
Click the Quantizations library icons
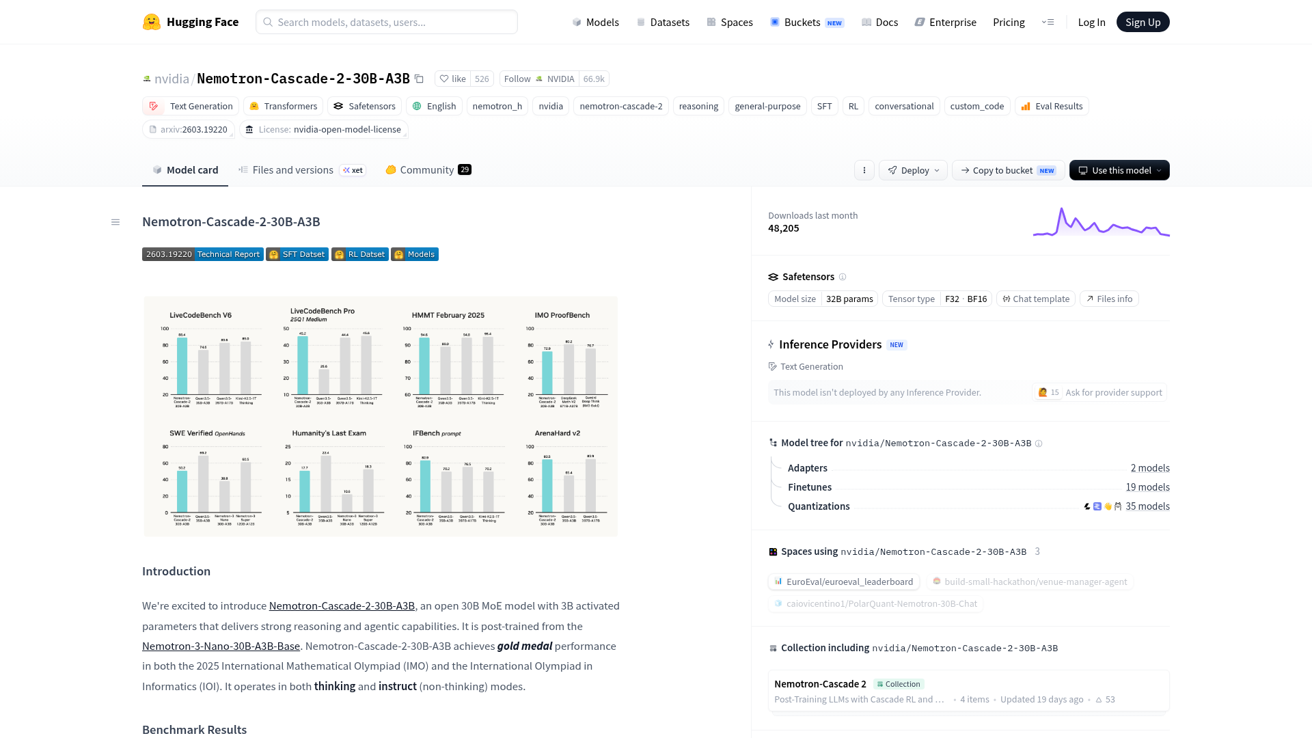1103,506
